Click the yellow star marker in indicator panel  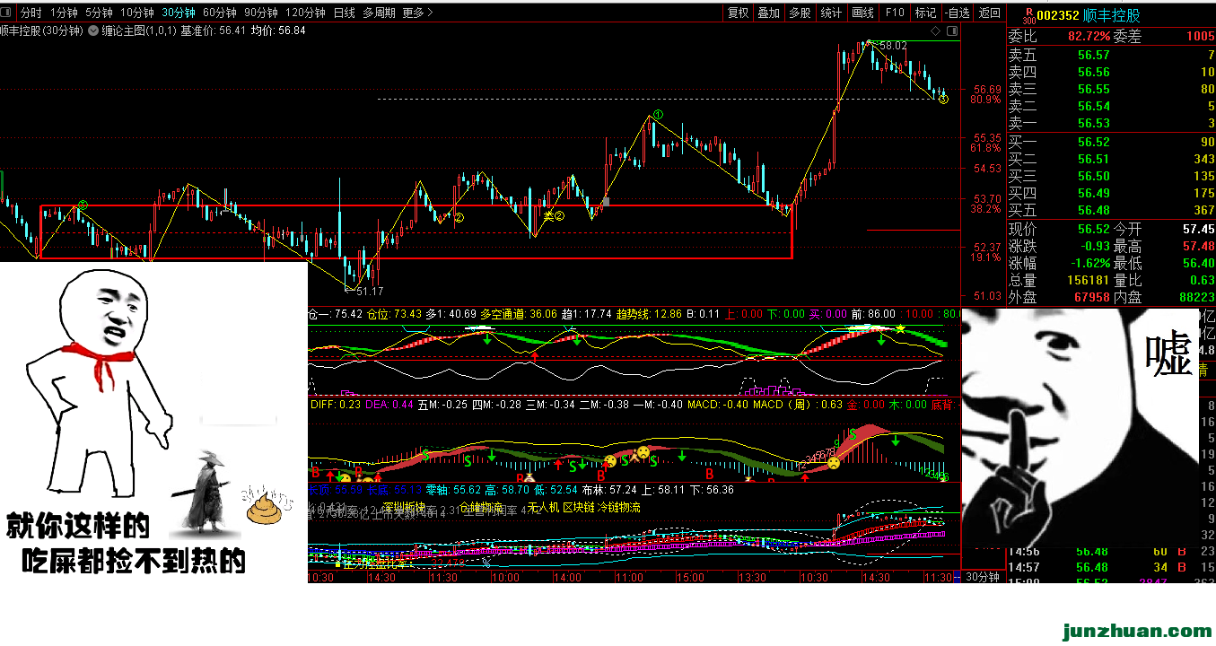900,328
